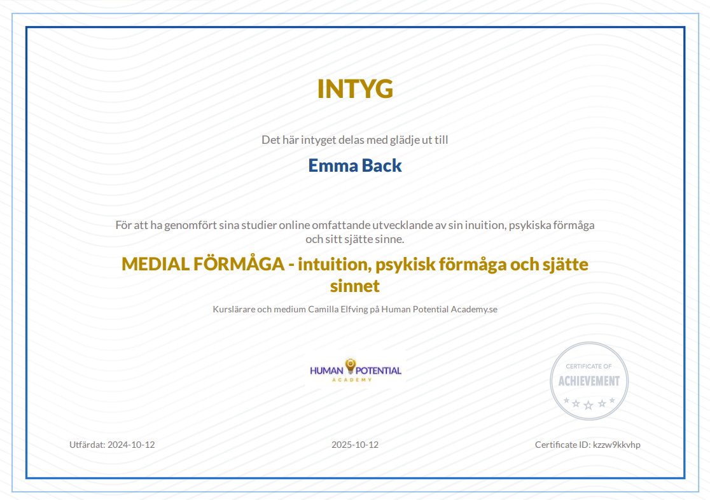The image size is (710, 500).
Task: Click the line "Det här intyget delas med glädje ut till"
Action: [x=355, y=140]
